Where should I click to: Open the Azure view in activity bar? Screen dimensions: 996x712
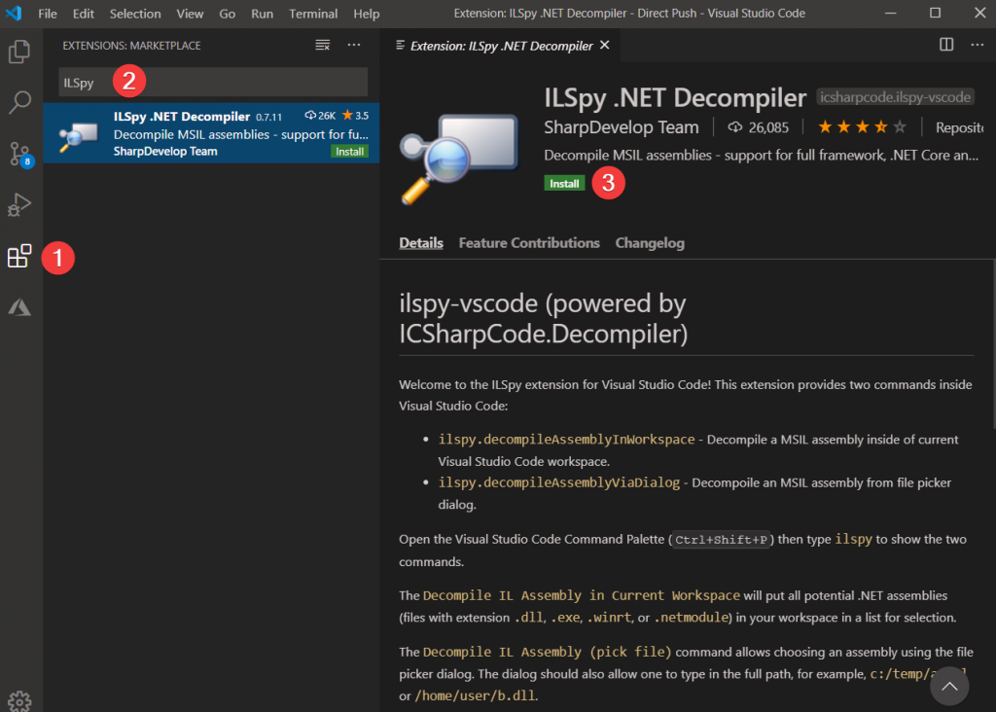19,307
